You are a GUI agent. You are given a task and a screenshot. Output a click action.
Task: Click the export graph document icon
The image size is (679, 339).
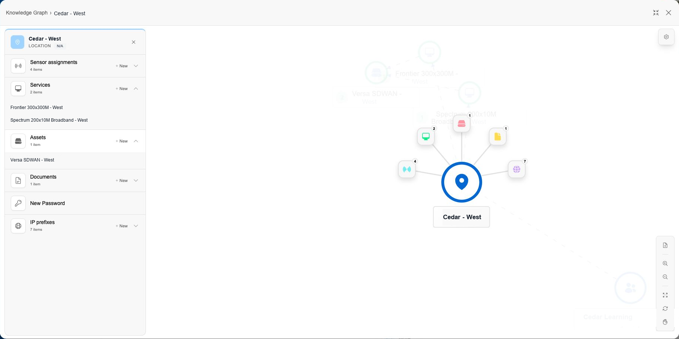[x=665, y=245]
